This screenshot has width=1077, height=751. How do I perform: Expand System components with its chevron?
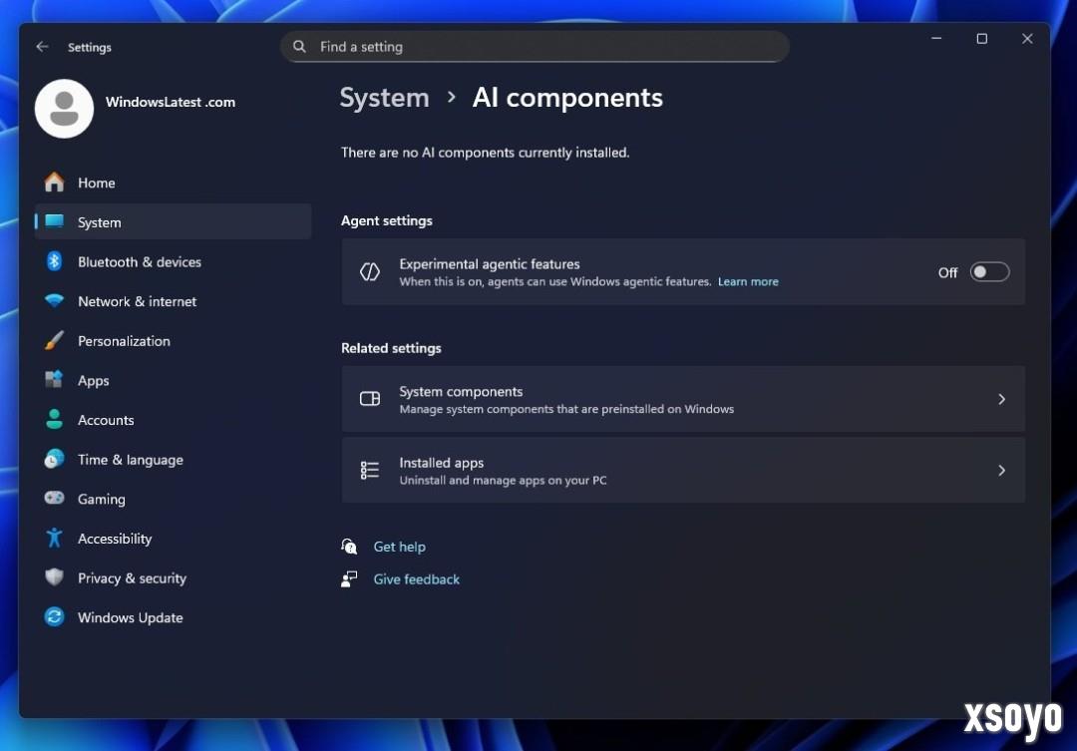click(x=1001, y=399)
